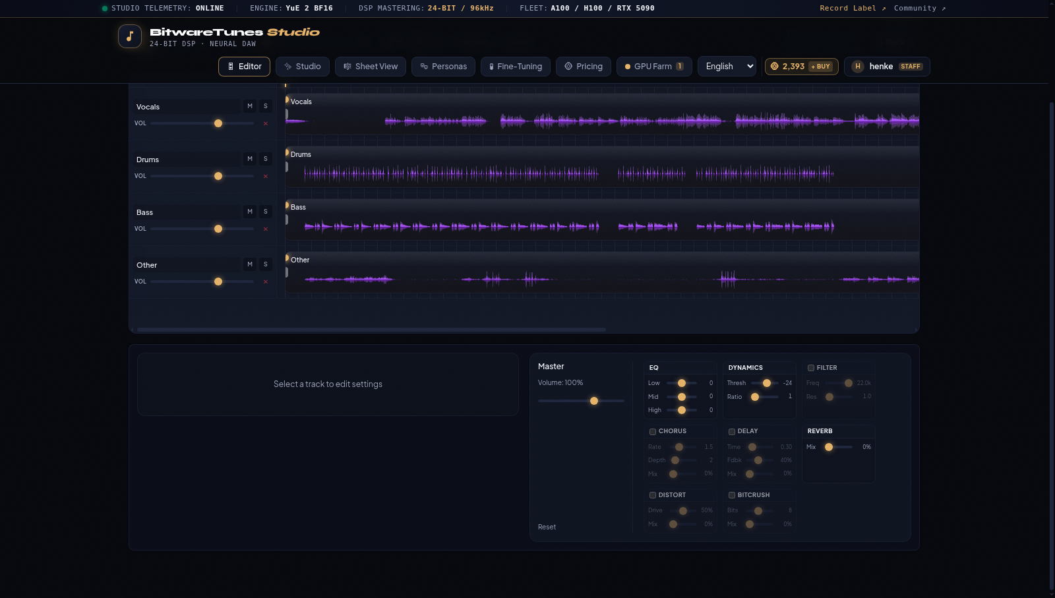1055x598 pixels.
Task: Solo the Other track
Action: (x=266, y=264)
